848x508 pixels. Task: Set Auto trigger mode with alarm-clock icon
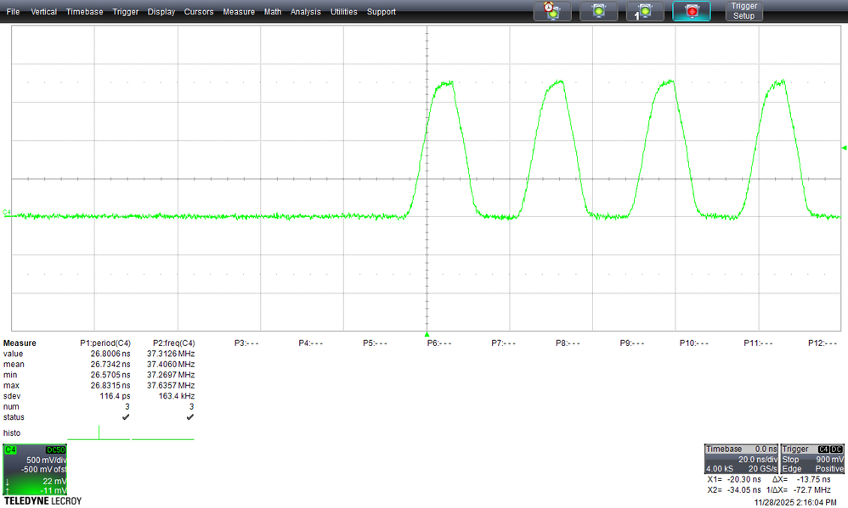[x=552, y=11]
